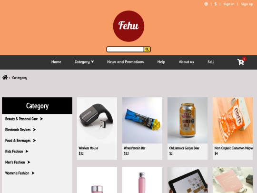The width and height of the screenshot is (257, 193).
Task: Open the About us menu item
Action: point(187,62)
